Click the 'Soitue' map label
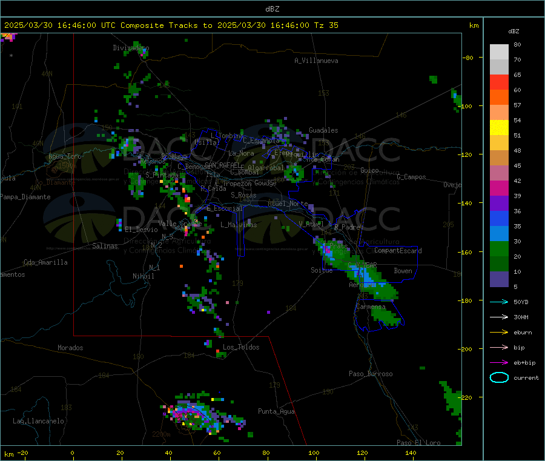545x461 pixels. (322, 270)
